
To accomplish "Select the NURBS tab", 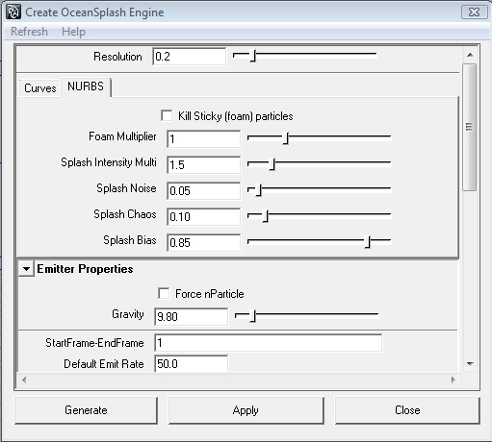I will point(86,86).
